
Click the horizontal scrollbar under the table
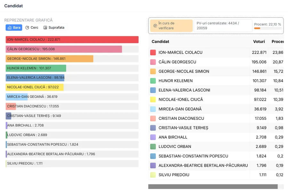click(213, 187)
